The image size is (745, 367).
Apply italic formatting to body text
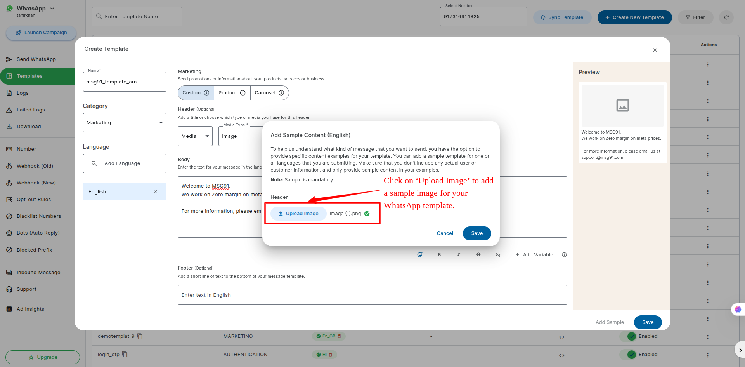(459, 255)
